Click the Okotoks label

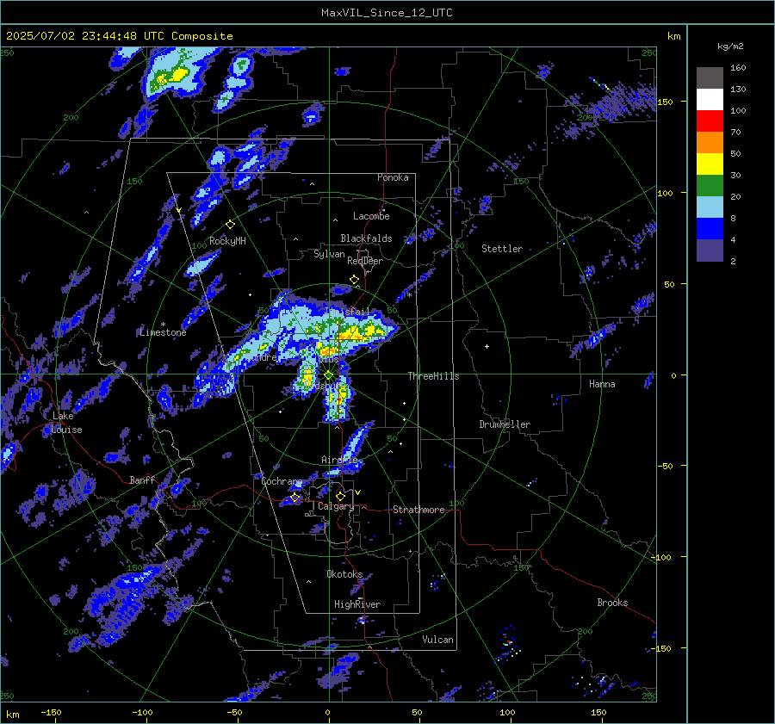pyautogui.click(x=344, y=573)
